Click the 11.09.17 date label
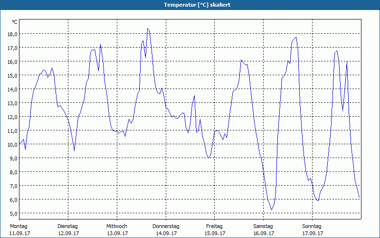This screenshot has width=380, height=238. point(19,233)
